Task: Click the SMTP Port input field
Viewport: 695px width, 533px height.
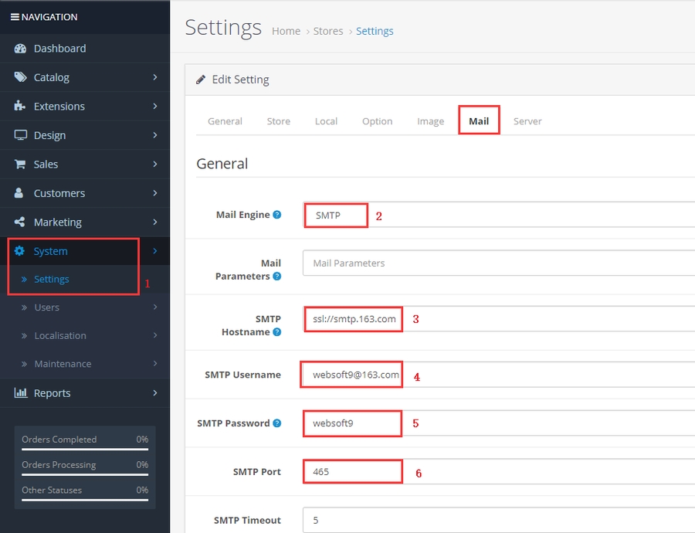Action: tap(498, 471)
